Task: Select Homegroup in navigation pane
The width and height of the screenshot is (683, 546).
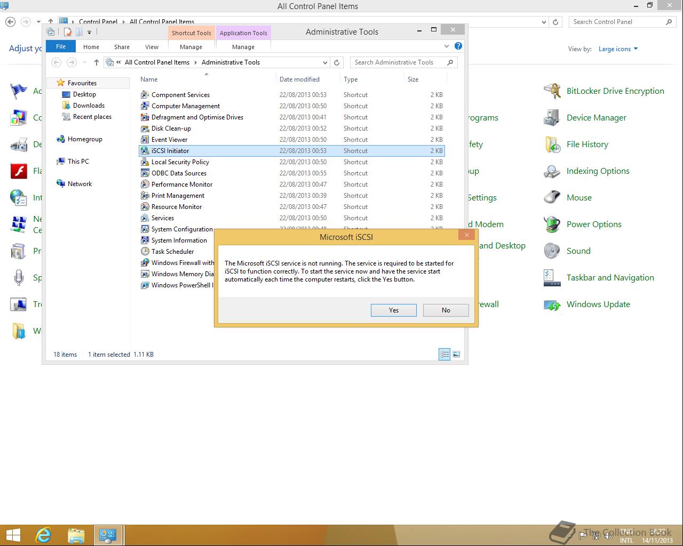Action: (85, 139)
